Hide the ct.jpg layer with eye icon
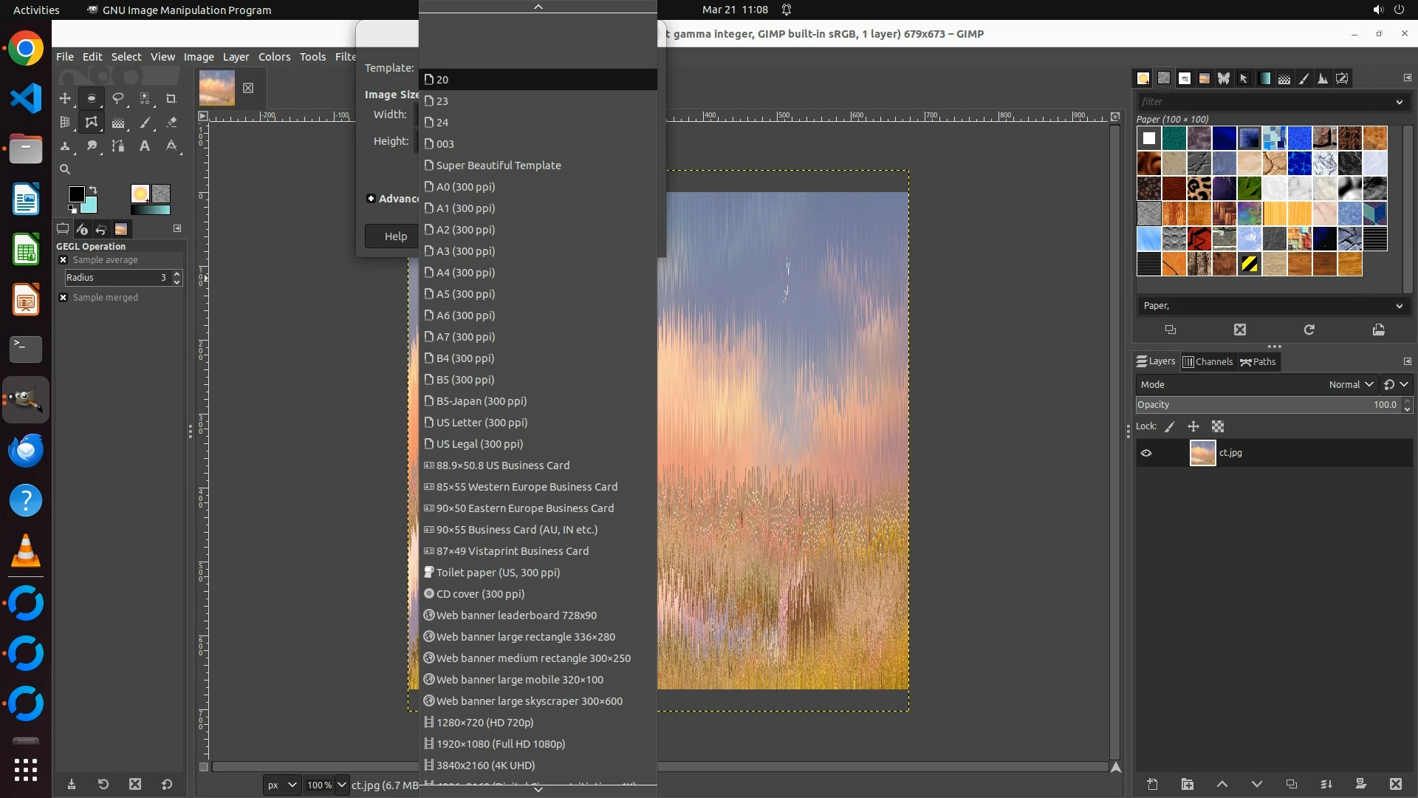Image resolution: width=1418 pixels, height=798 pixels. [1146, 453]
